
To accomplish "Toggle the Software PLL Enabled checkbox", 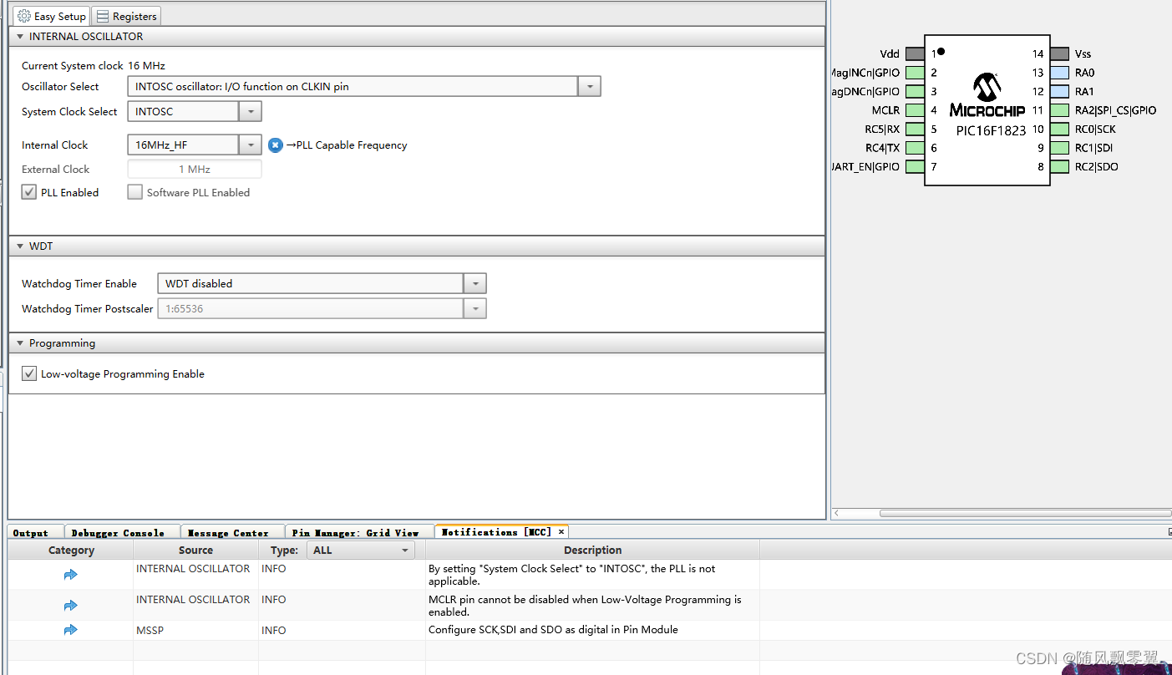I will click(x=134, y=192).
